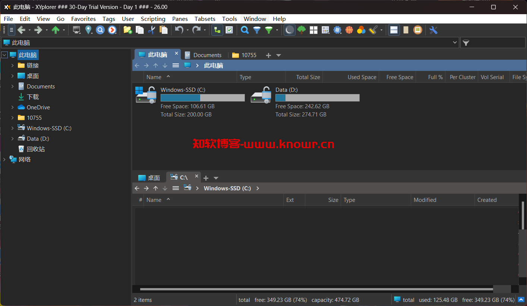527x306 pixels.
Task: Click the details list toolbar icon
Action: (325, 30)
